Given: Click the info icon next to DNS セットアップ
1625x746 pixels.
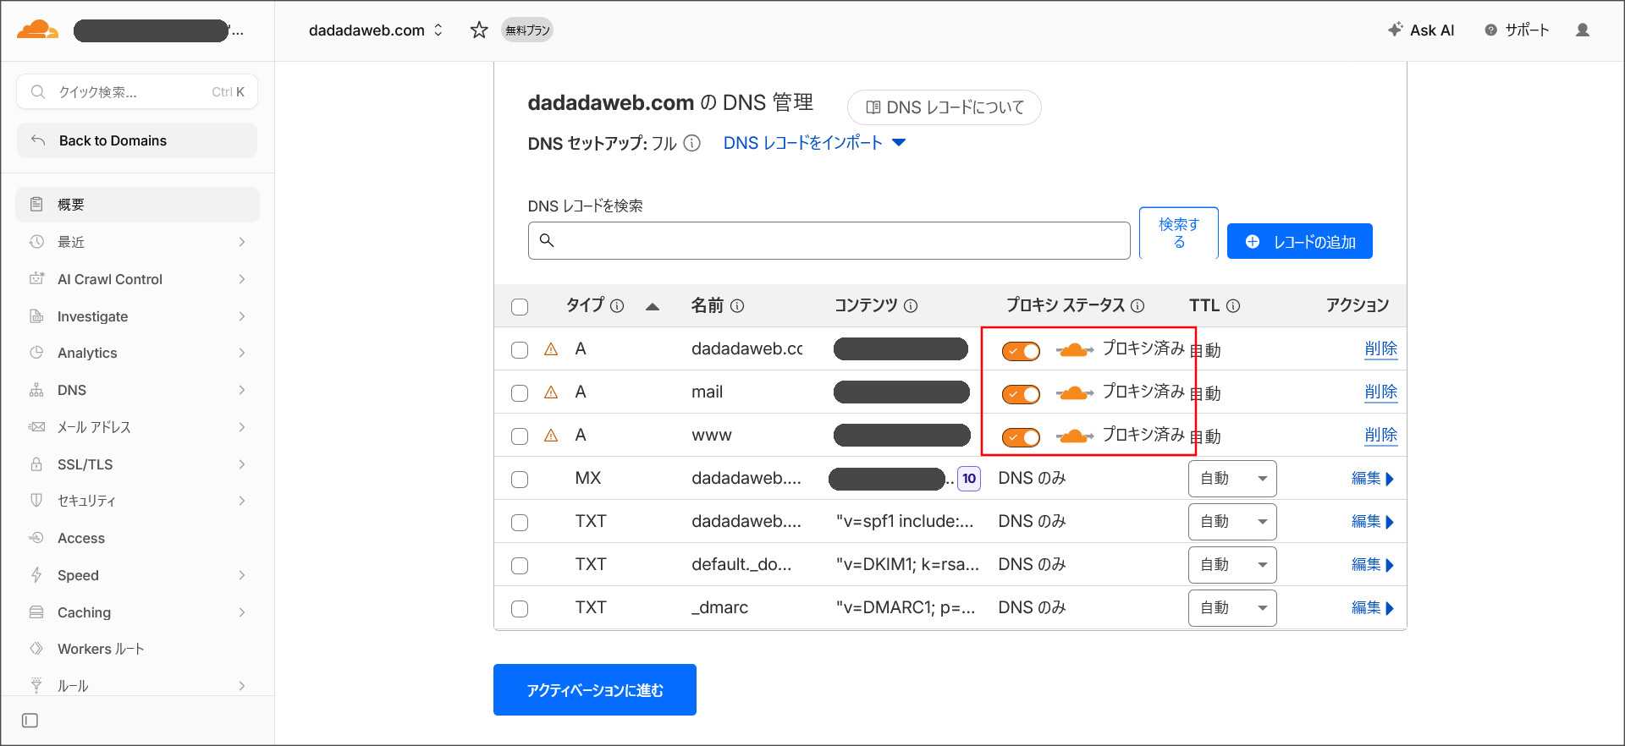Looking at the screenshot, I should point(691,143).
